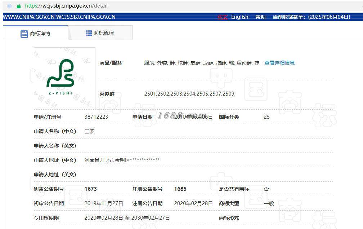The image size is (363, 229).
Task: Select goods list starting 服装; 外套
Action: (202, 63)
